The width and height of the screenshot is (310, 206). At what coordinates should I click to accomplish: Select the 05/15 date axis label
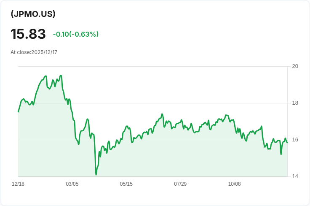pos(126,184)
